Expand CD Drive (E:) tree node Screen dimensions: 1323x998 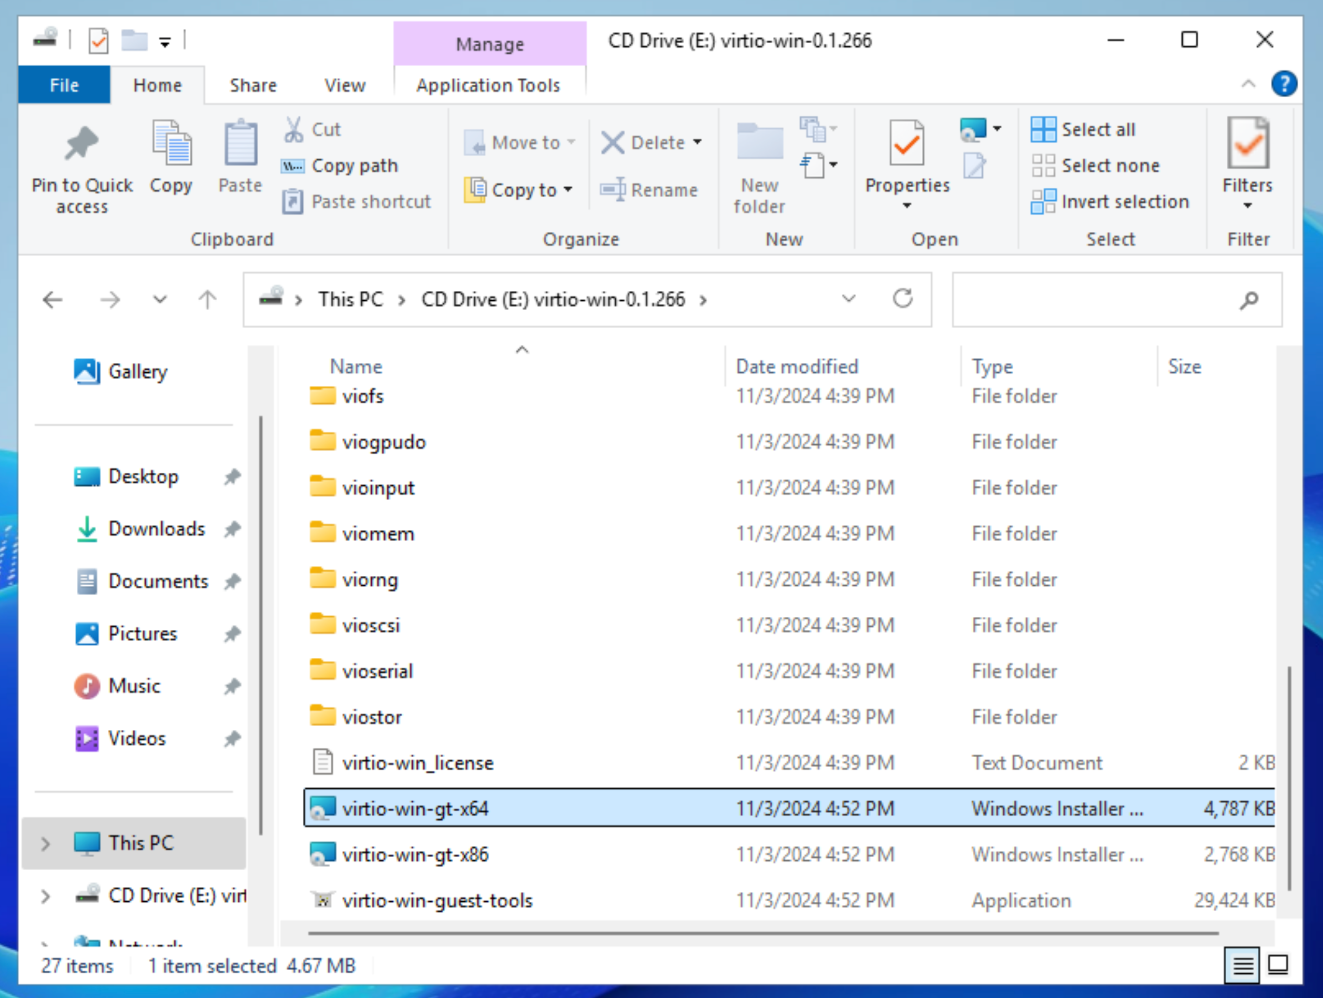point(45,896)
